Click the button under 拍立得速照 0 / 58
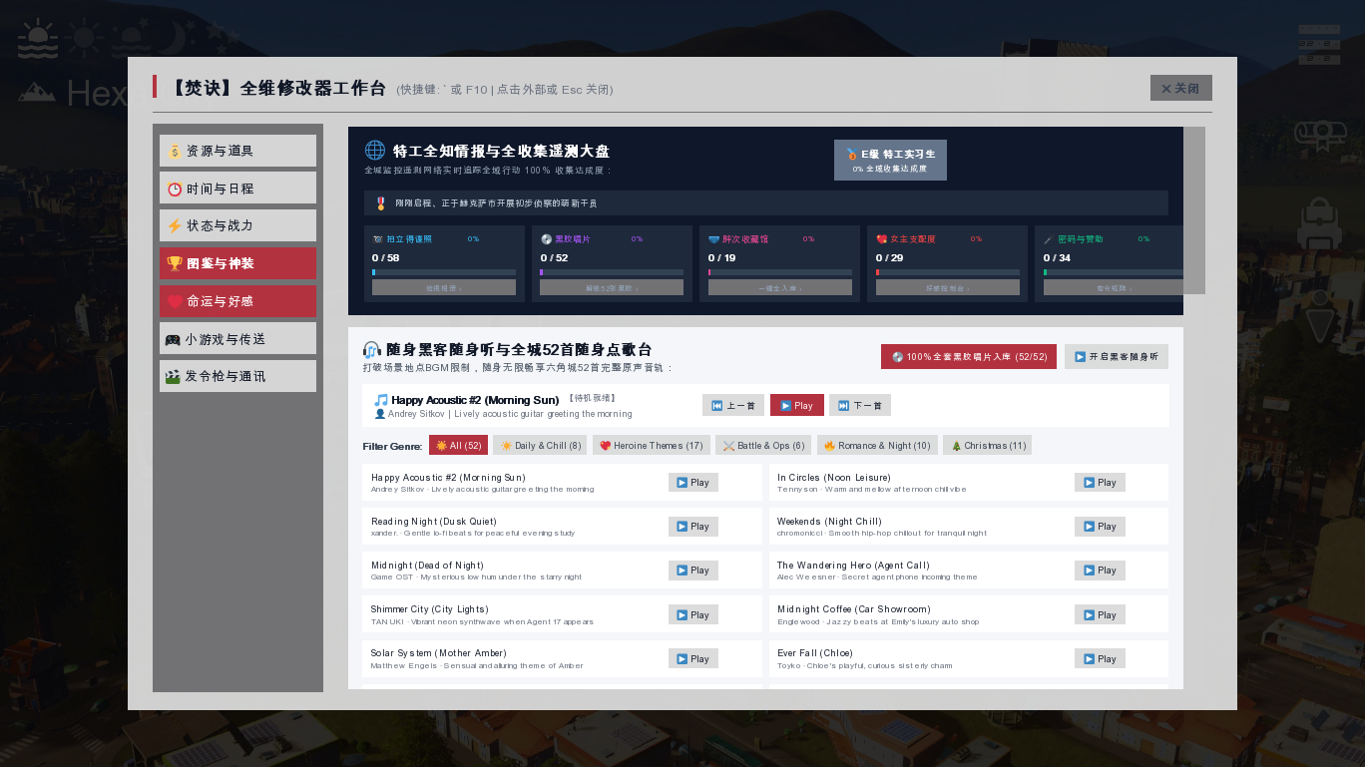 coord(444,288)
